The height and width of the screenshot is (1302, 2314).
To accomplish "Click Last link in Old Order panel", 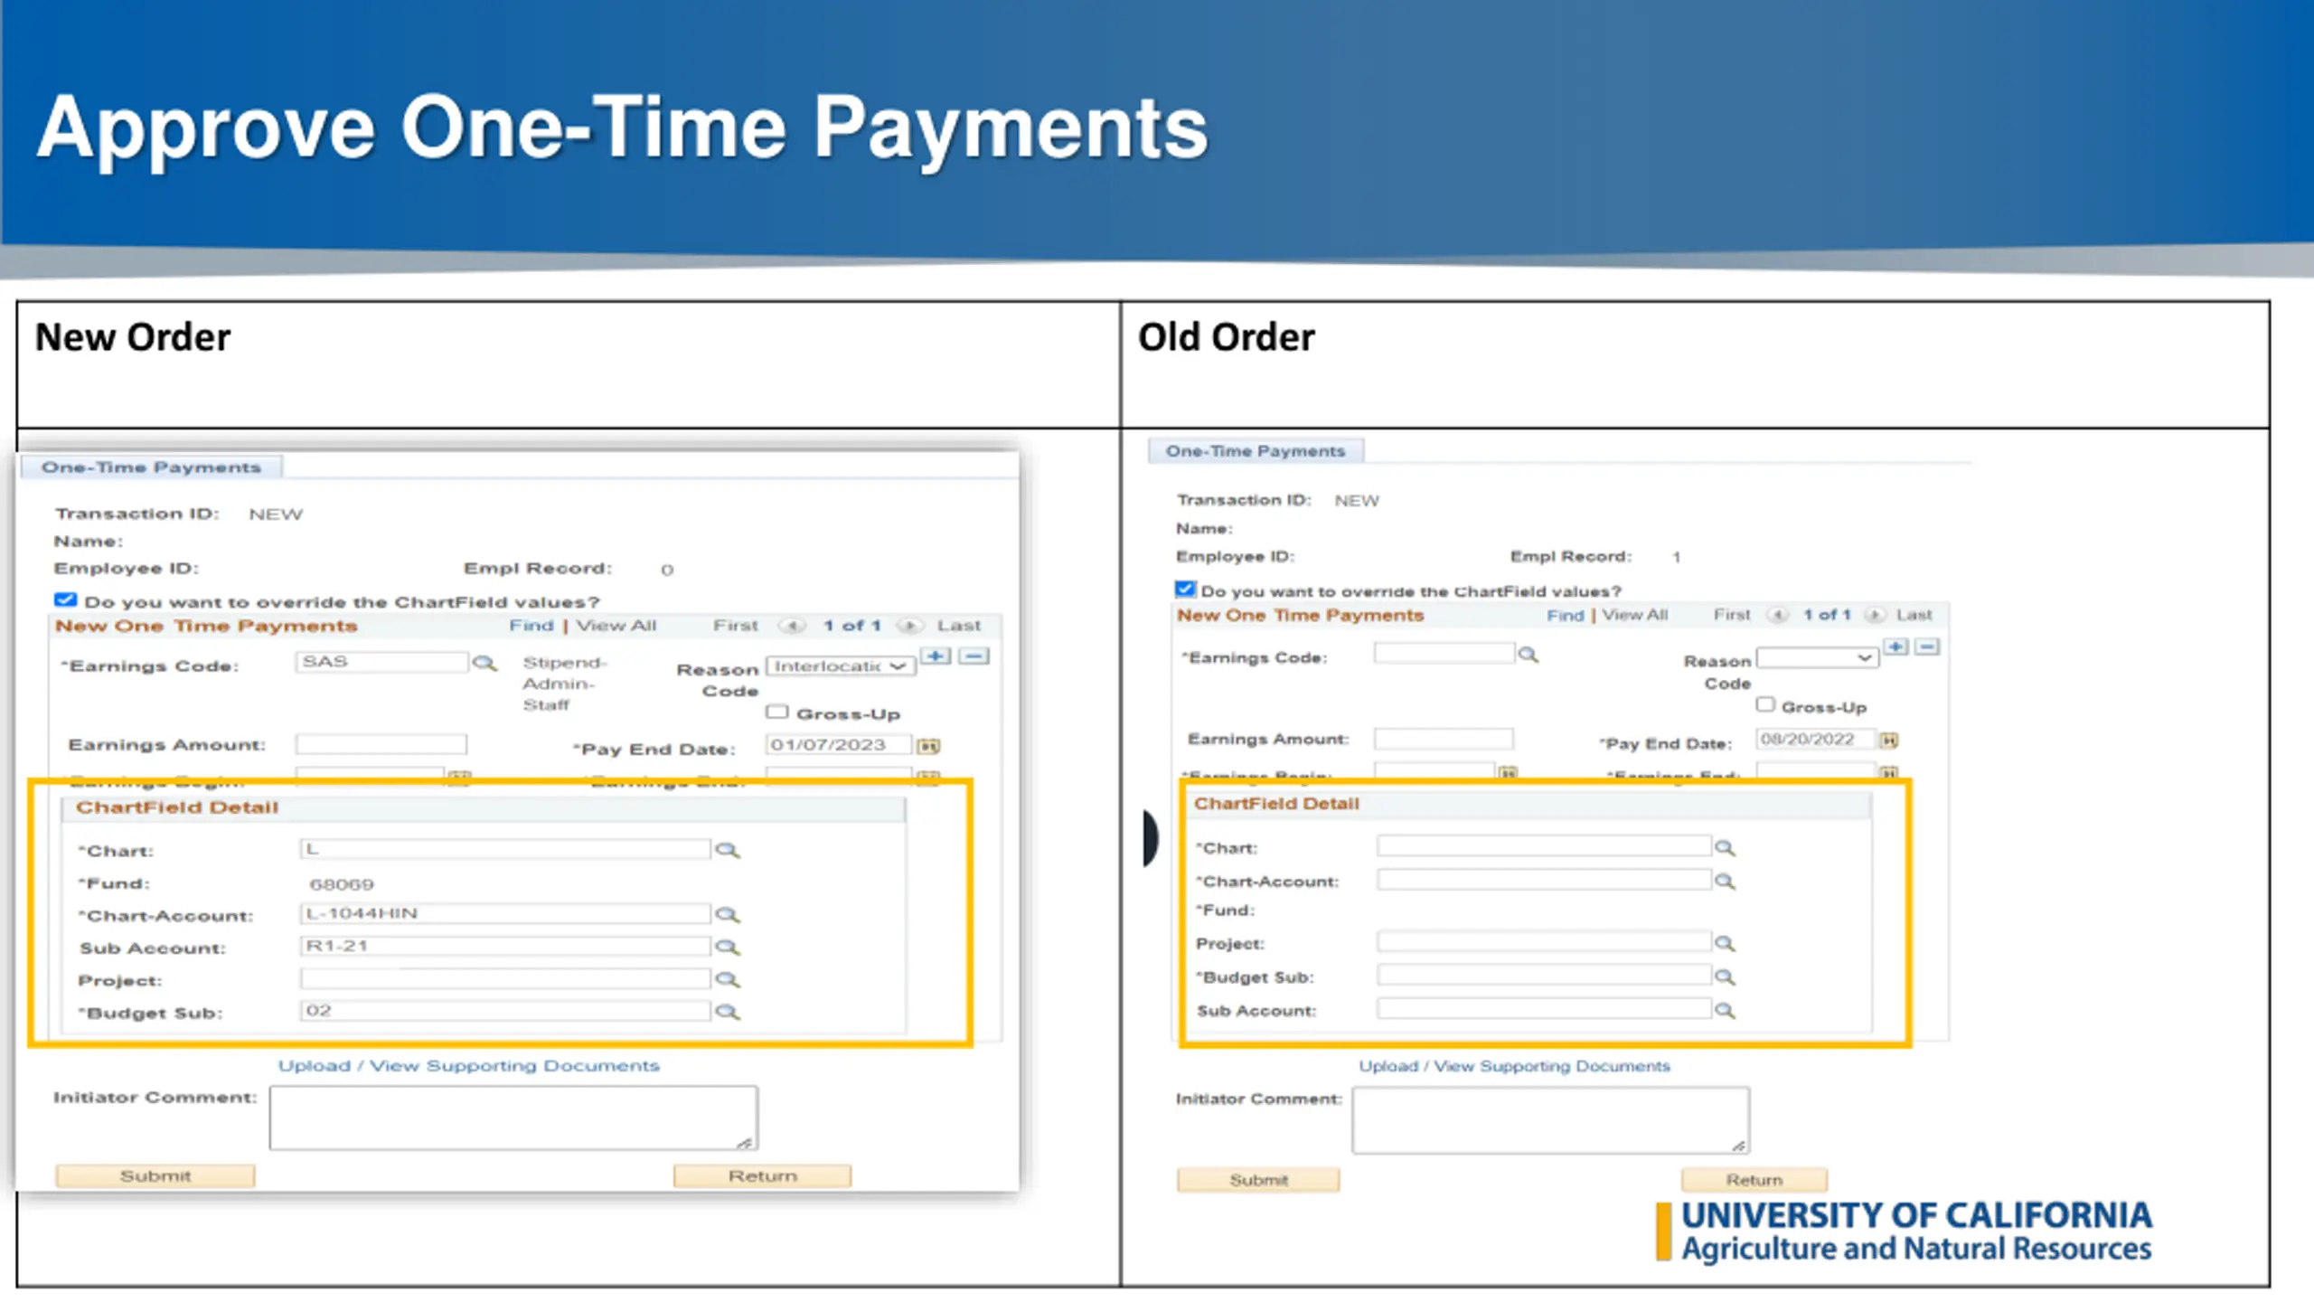I will (1914, 615).
